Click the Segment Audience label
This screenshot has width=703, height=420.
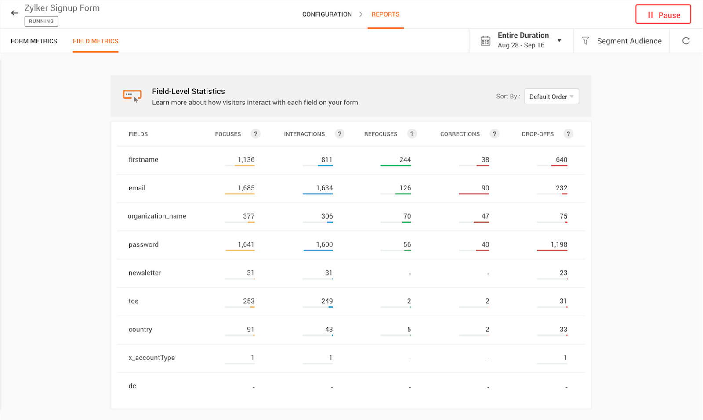(x=629, y=41)
